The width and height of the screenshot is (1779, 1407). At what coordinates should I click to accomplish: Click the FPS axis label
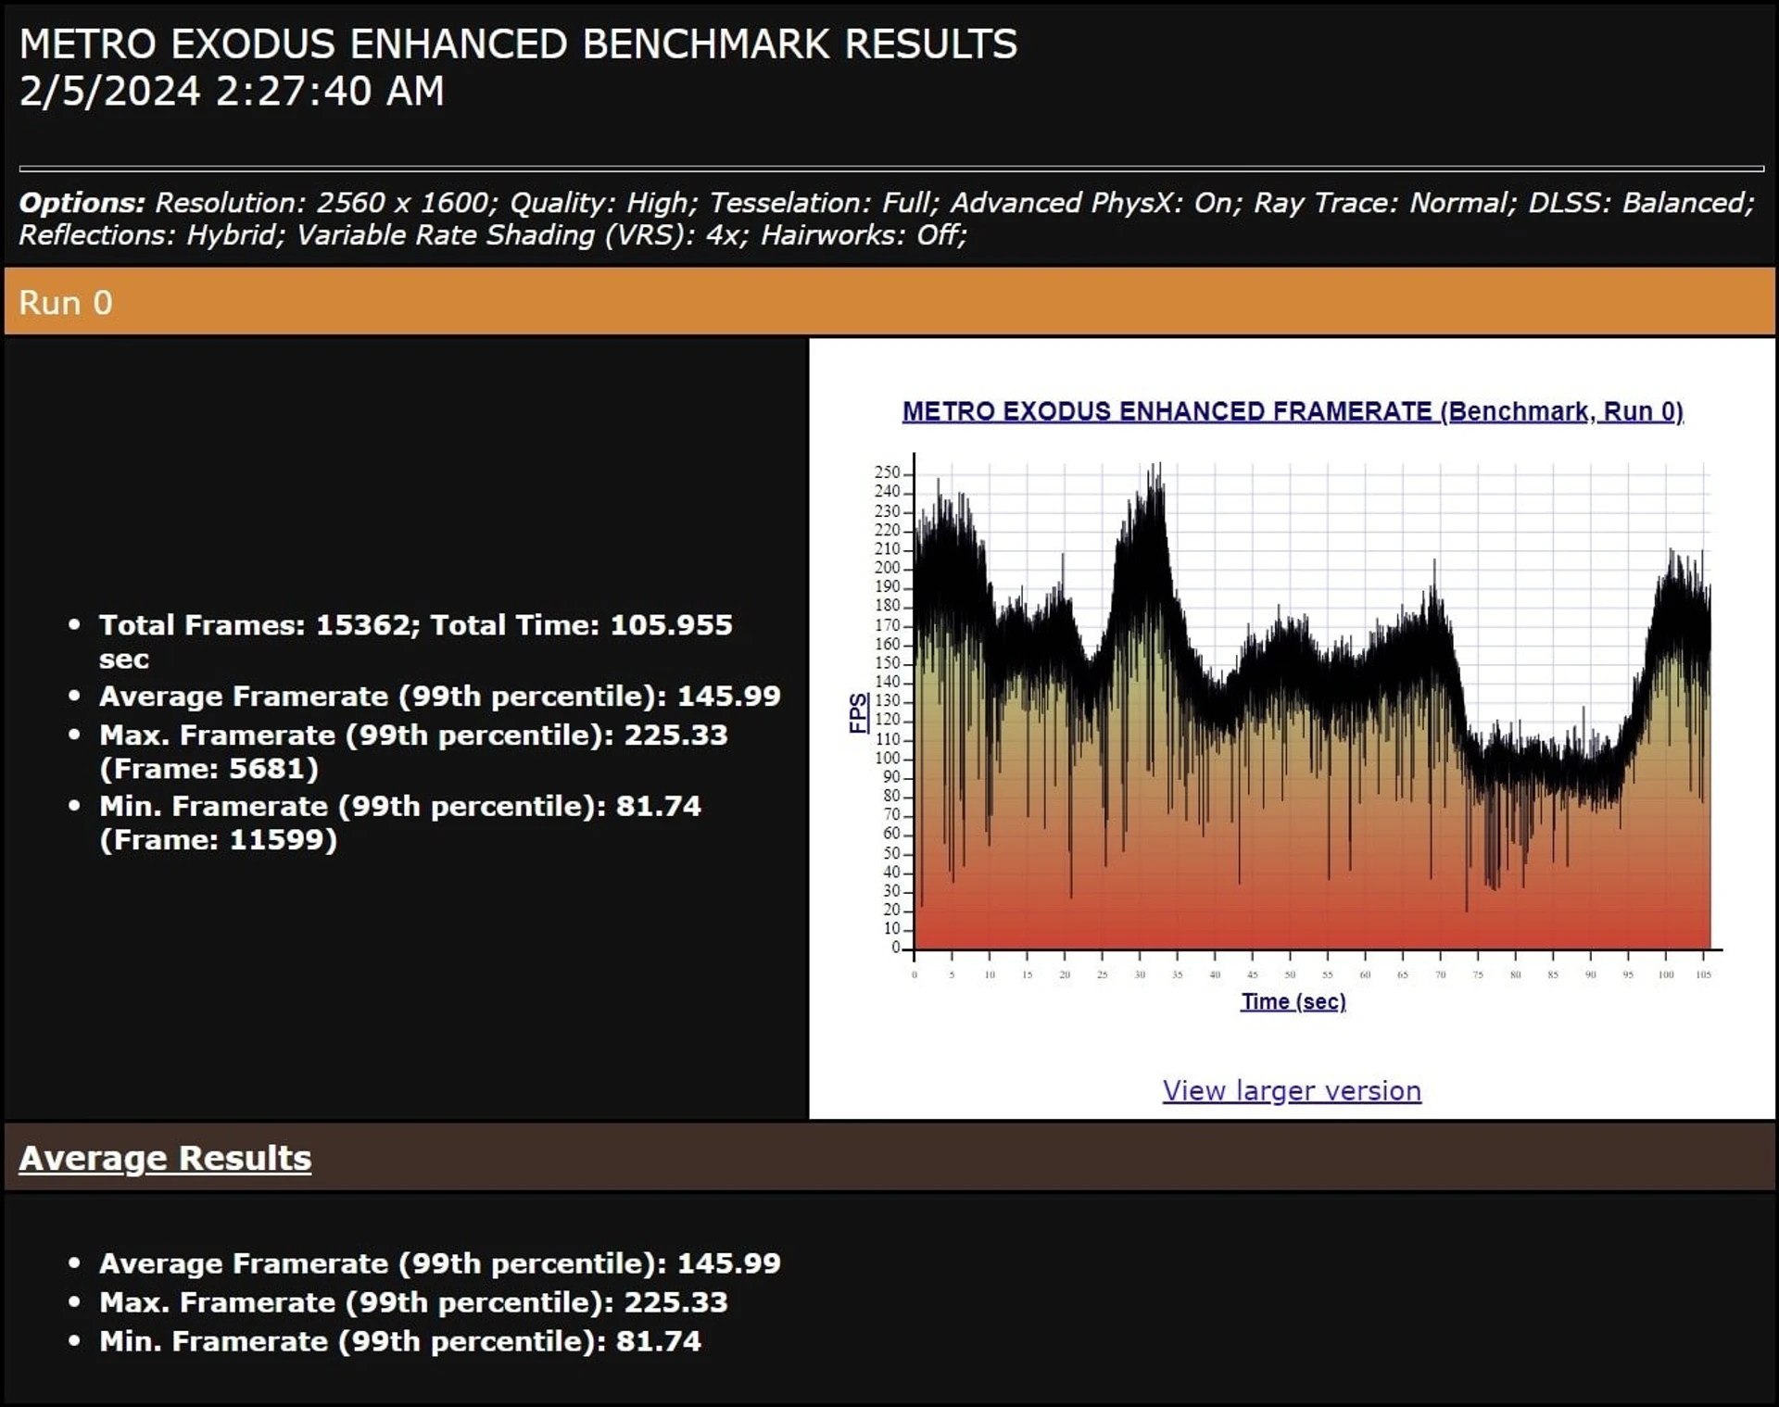(x=858, y=713)
